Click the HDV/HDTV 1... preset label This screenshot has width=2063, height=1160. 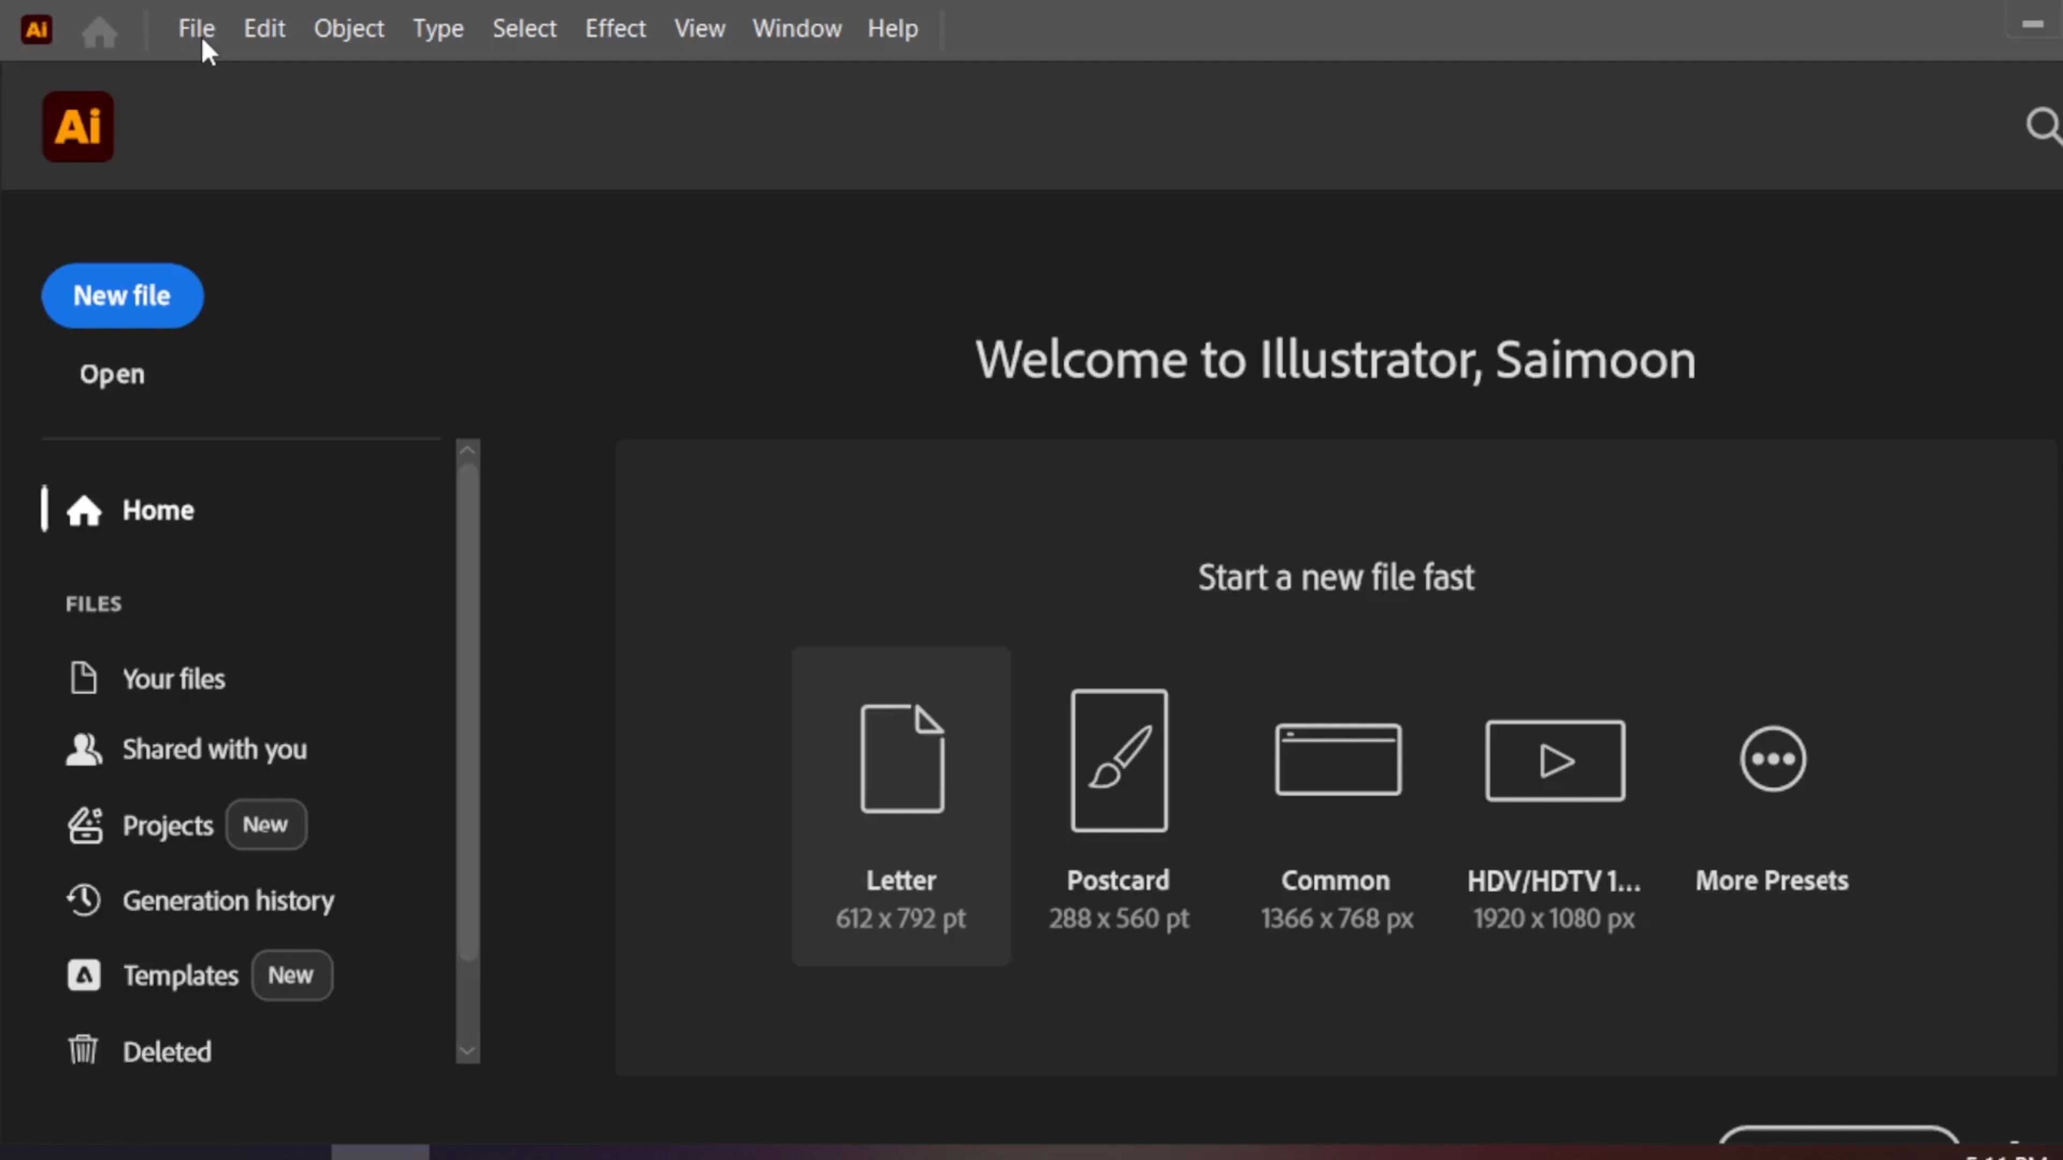(x=1554, y=881)
